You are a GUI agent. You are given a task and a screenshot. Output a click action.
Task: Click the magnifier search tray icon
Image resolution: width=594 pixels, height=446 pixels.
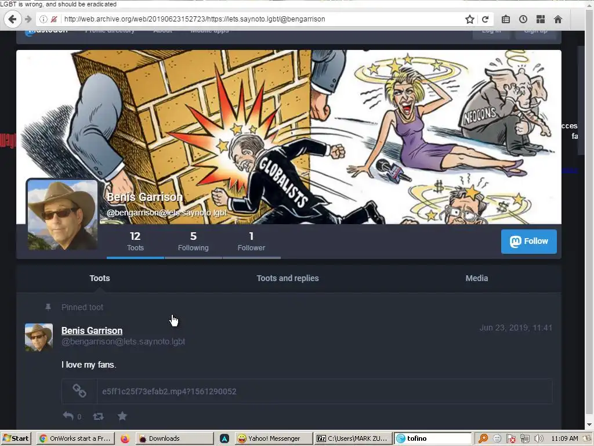[x=483, y=438]
